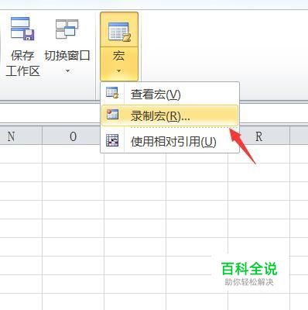The image size is (308, 310).
Task: Select Record Macro (录制宏) menu entry
Action: [x=169, y=115]
